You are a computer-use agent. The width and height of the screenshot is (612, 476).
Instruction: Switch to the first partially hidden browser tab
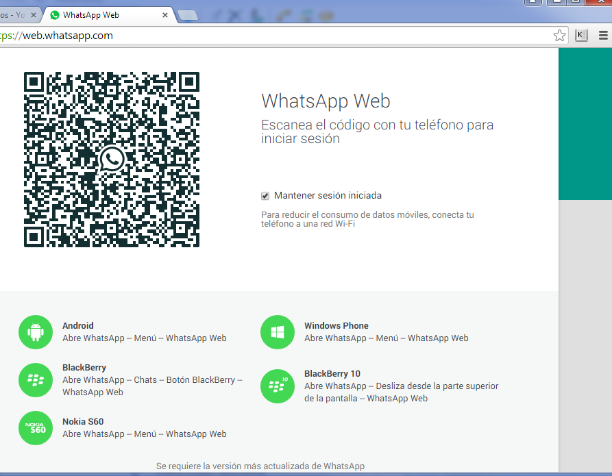[x=12, y=14]
